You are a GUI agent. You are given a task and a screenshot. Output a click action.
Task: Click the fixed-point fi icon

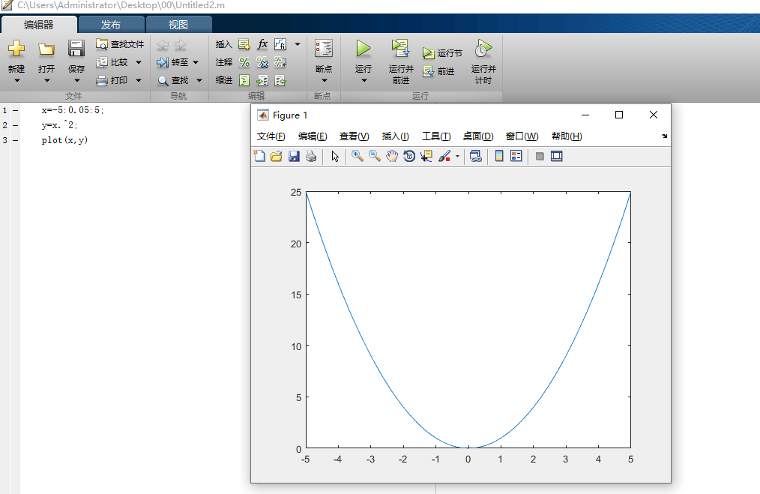click(x=280, y=44)
